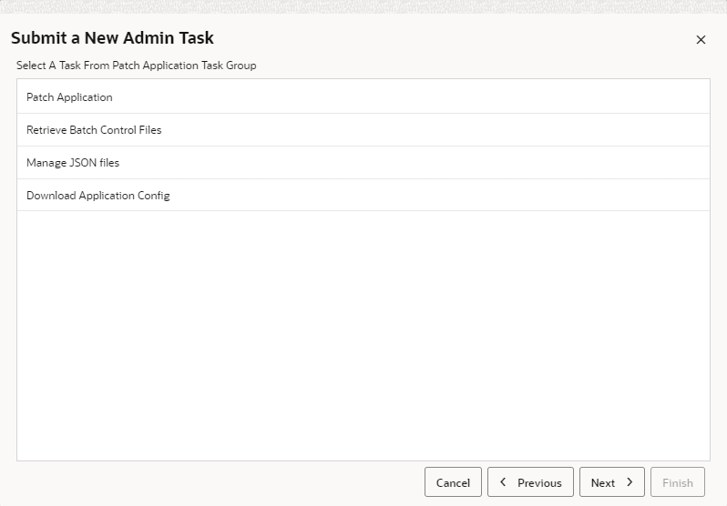Go back with the Previous button
This screenshot has height=506, width=727.
tap(530, 482)
